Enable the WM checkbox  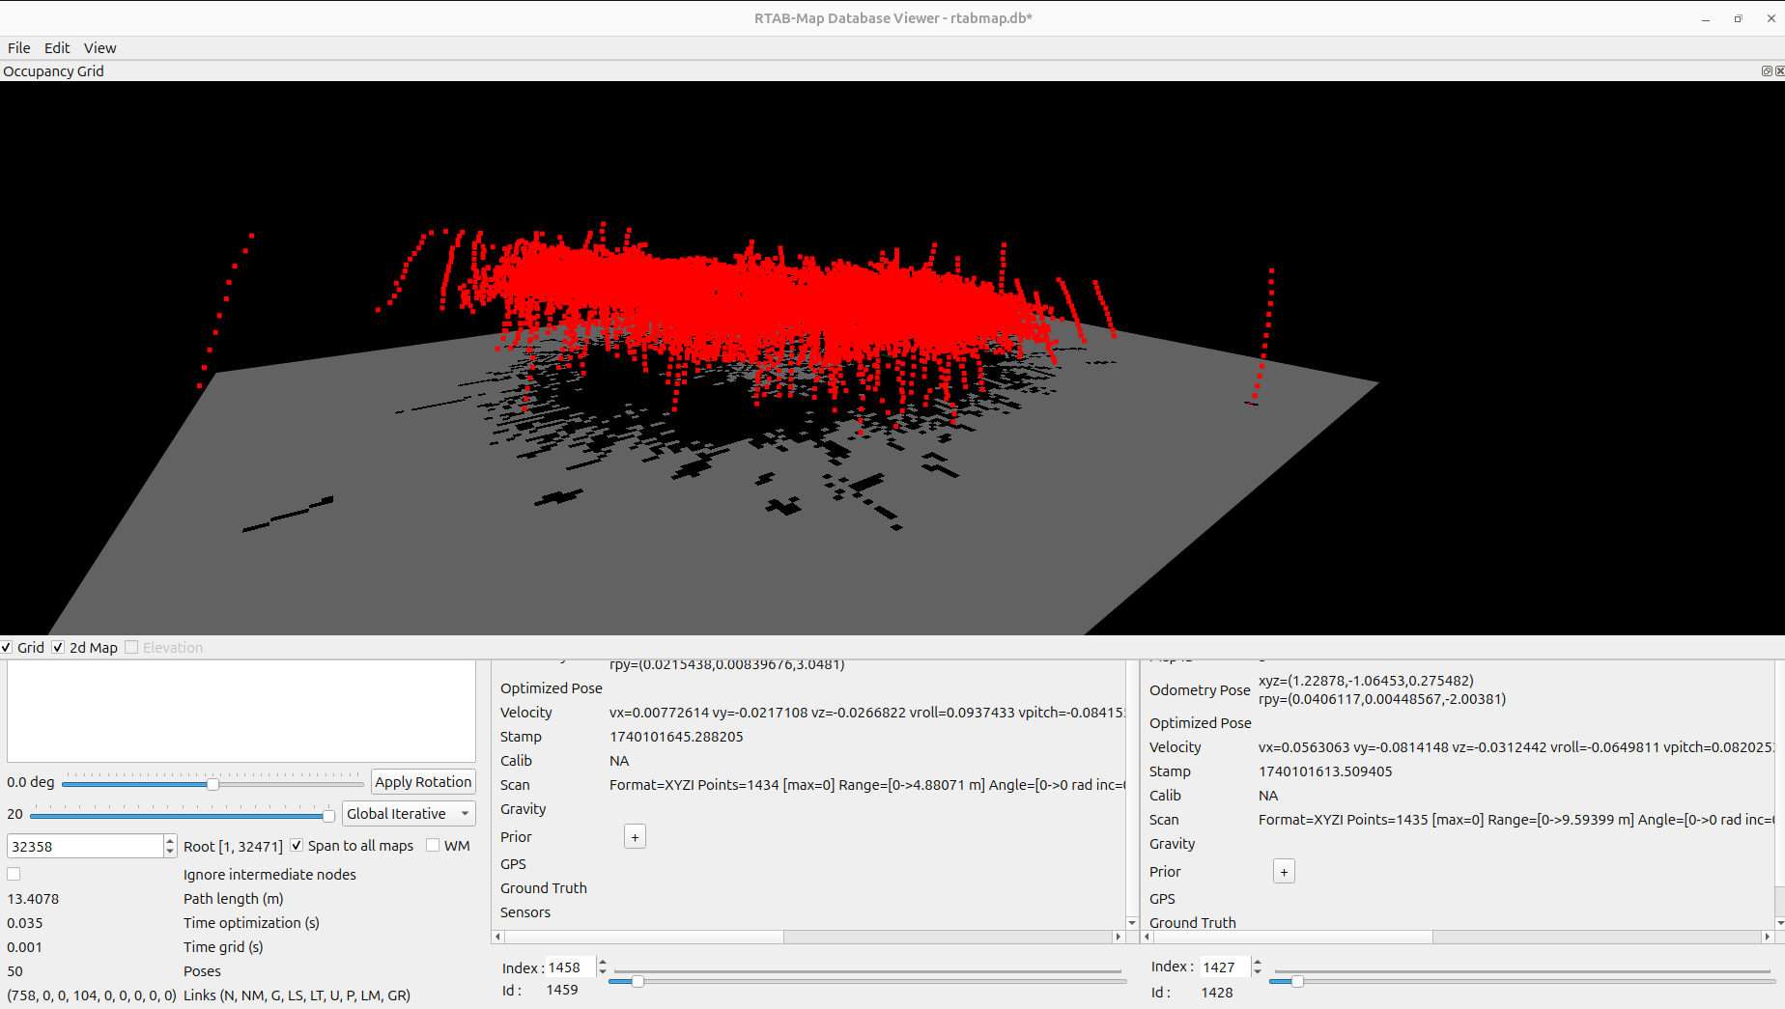433,846
